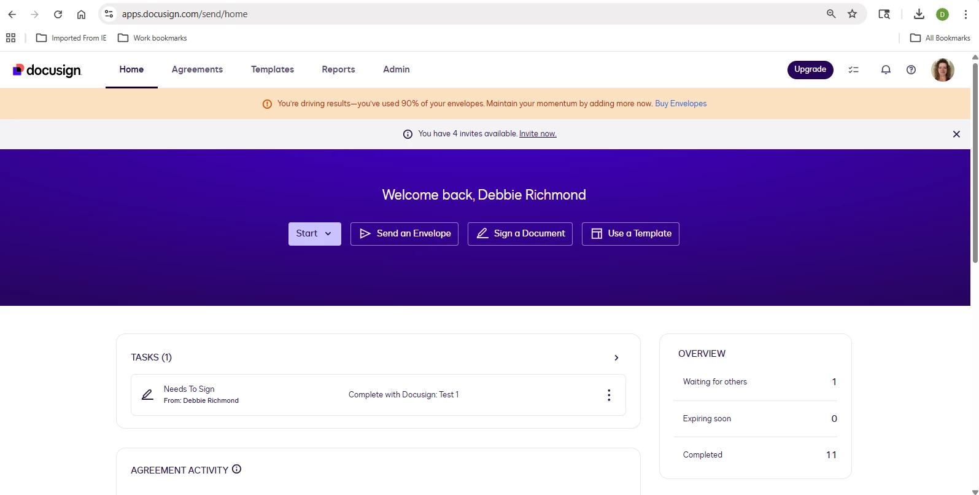Image resolution: width=979 pixels, height=495 pixels.
Task: Click the info icon in invites banner
Action: coord(408,134)
